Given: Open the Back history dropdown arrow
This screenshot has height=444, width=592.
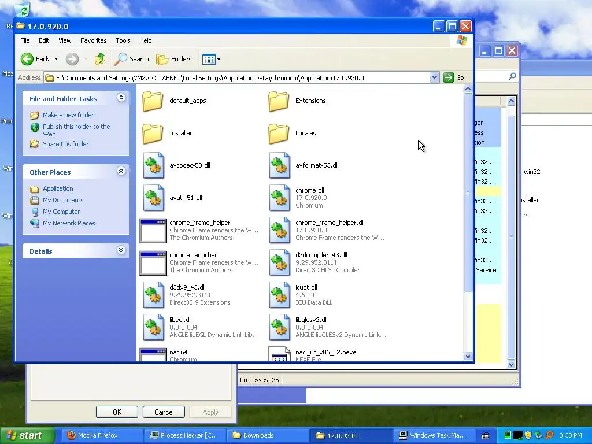Looking at the screenshot, I should click(x=56, y=59).
